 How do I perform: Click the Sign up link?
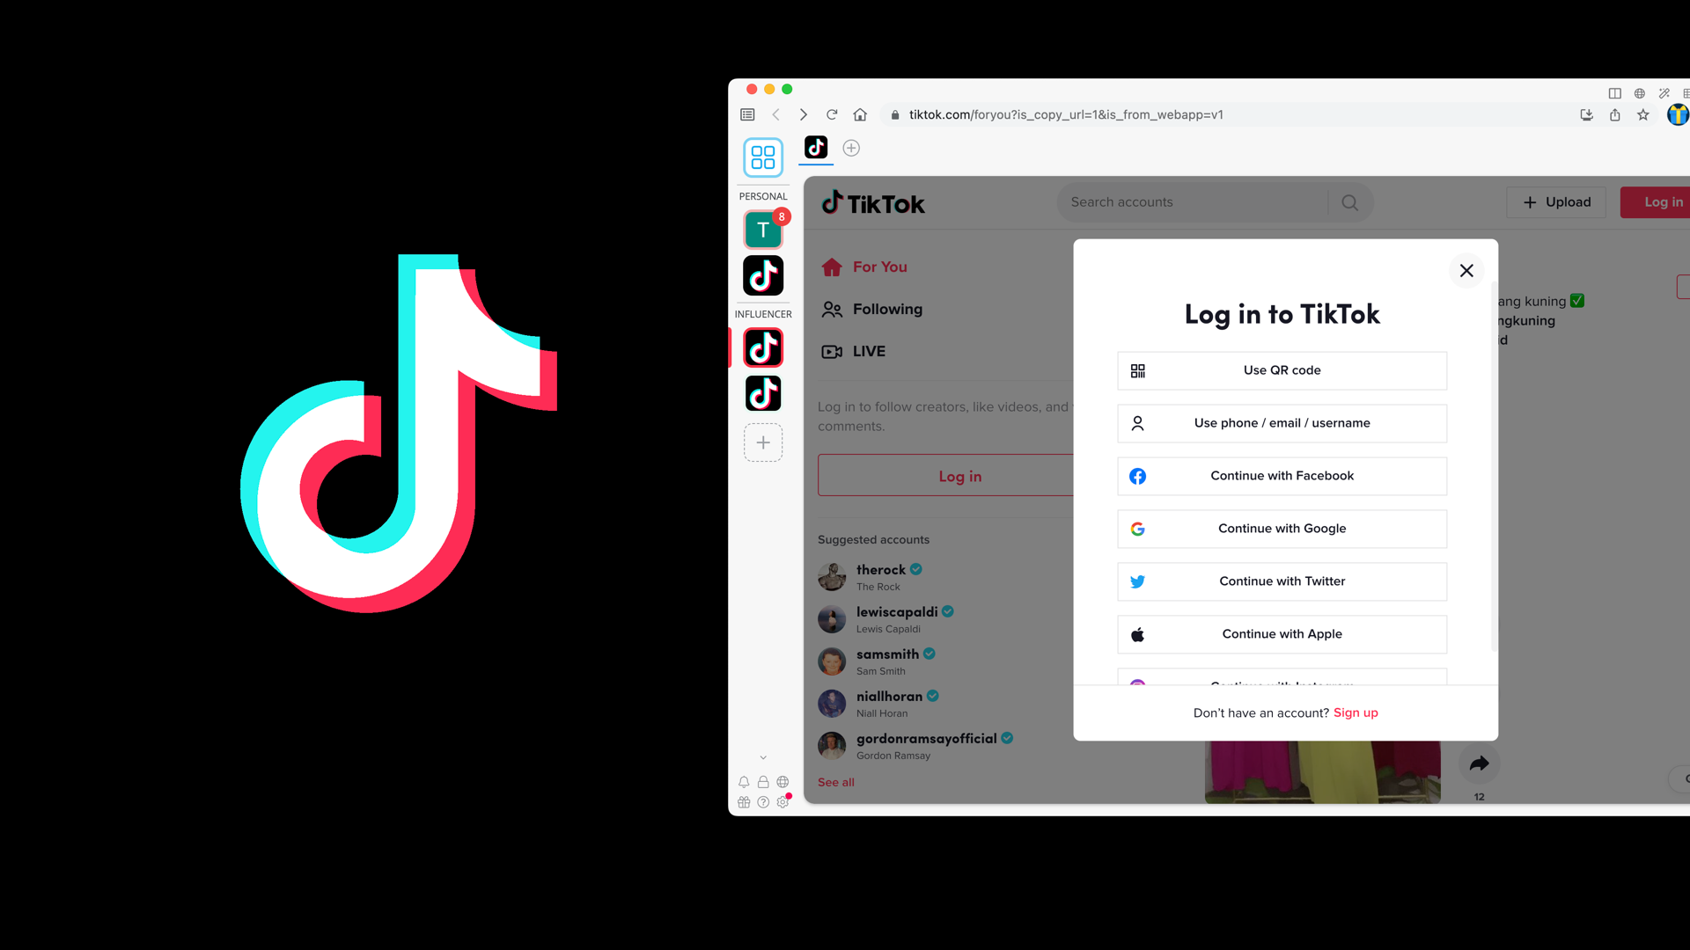coord(1356,712)
